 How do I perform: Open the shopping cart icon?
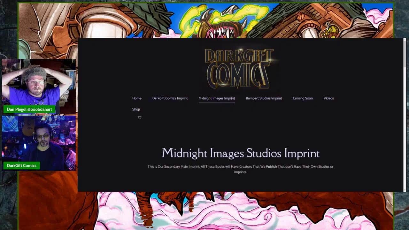[x=139, y=118]
